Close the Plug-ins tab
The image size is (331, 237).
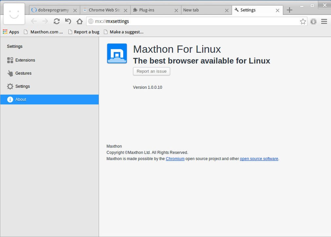coord(176,10)
